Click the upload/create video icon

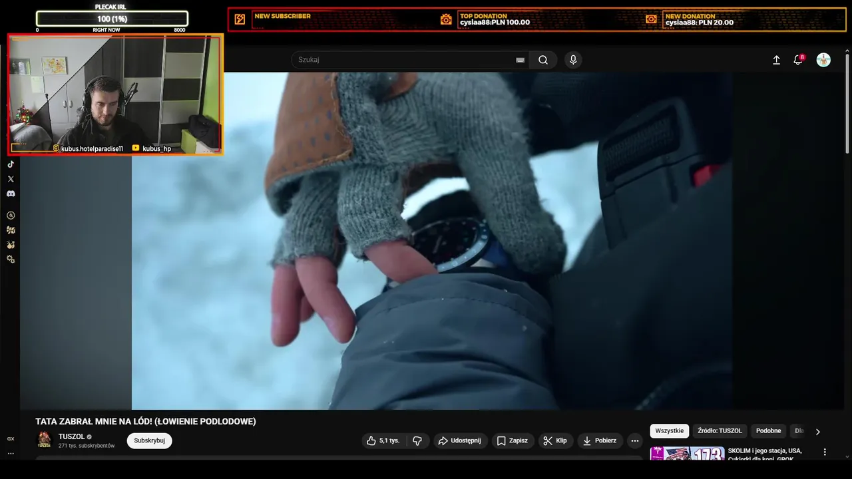click(776, 60)
